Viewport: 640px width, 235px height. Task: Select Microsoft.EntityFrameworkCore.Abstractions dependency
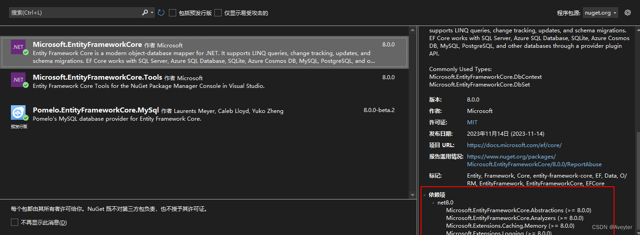pyautogui.click(x=518, y=210)
